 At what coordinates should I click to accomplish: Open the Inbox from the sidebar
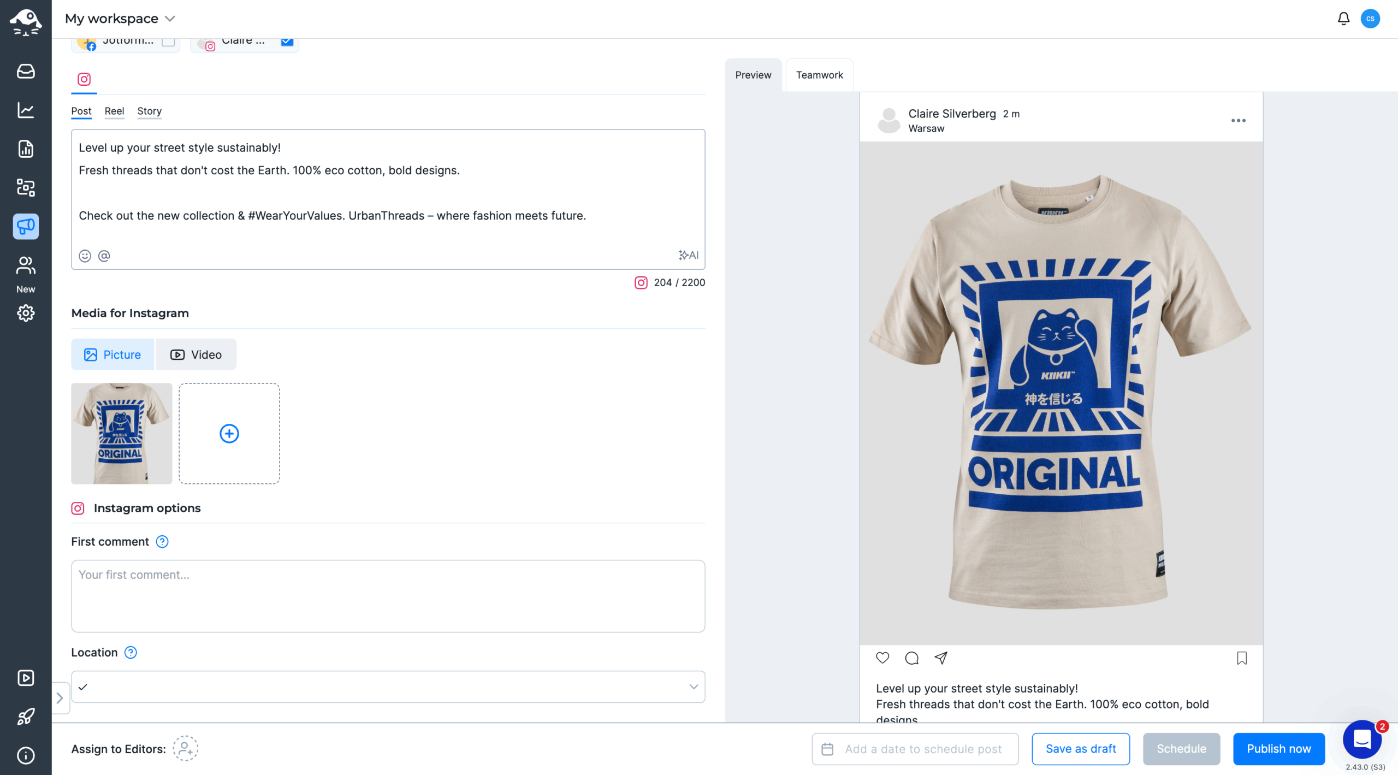[x=26, y=72]
